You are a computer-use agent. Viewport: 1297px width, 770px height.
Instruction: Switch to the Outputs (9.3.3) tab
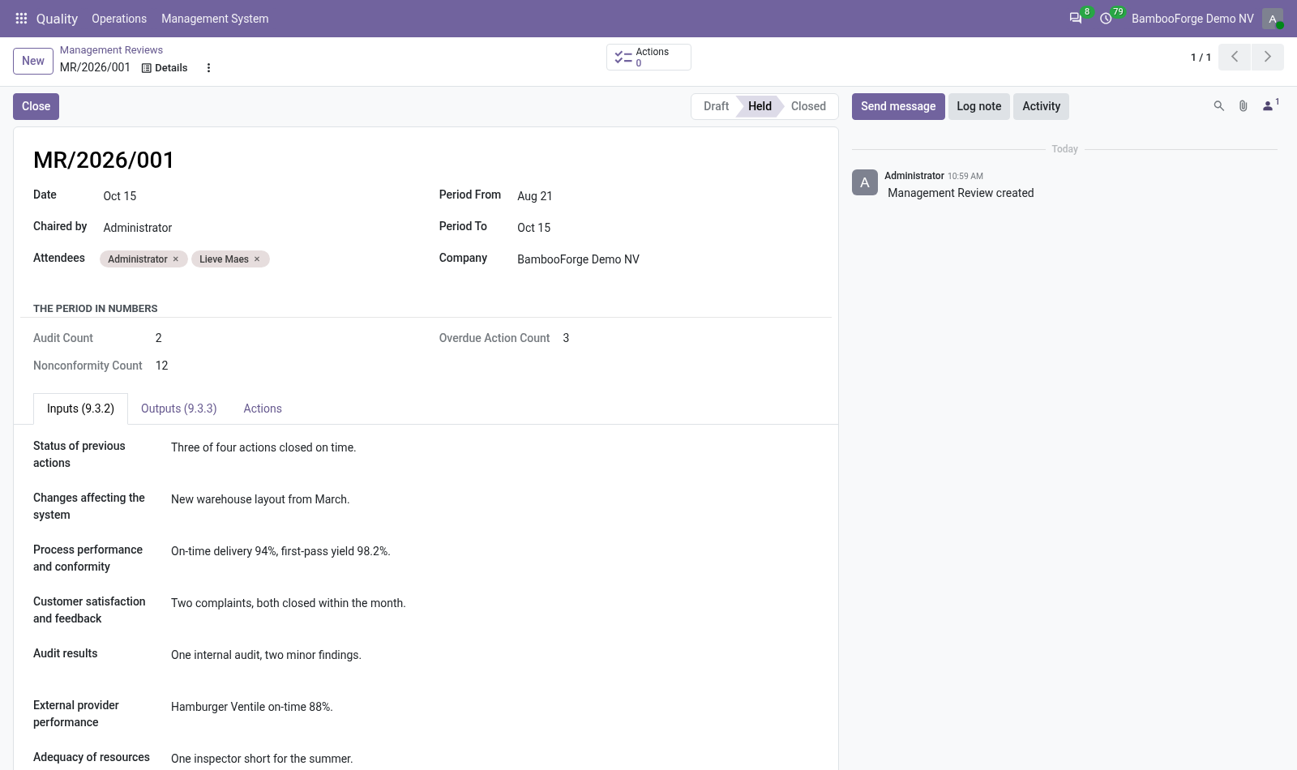click(179, 409)
